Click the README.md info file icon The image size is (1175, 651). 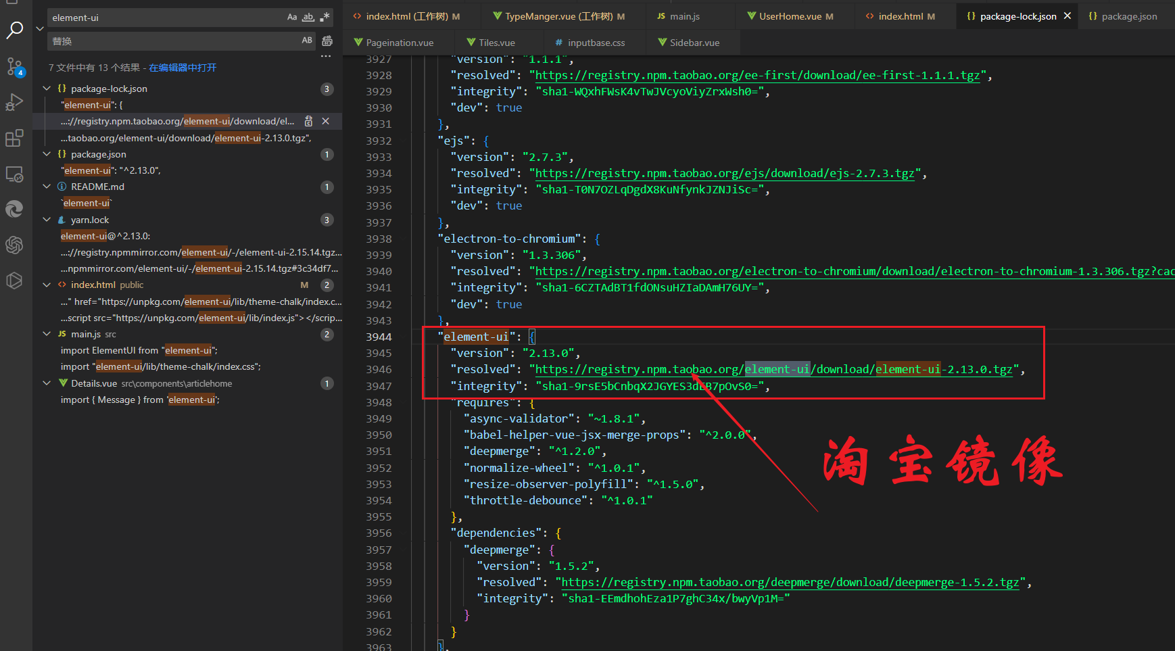(62, 187)
